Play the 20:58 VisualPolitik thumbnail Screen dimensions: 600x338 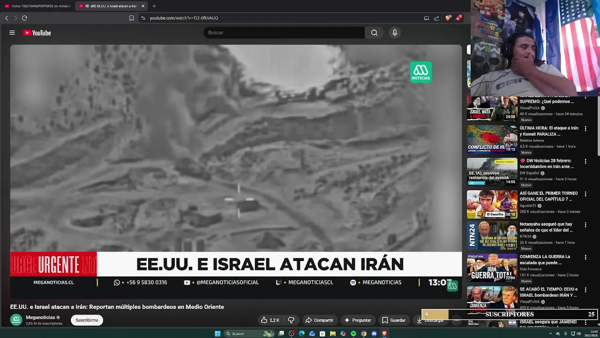[x=492, y=108]
